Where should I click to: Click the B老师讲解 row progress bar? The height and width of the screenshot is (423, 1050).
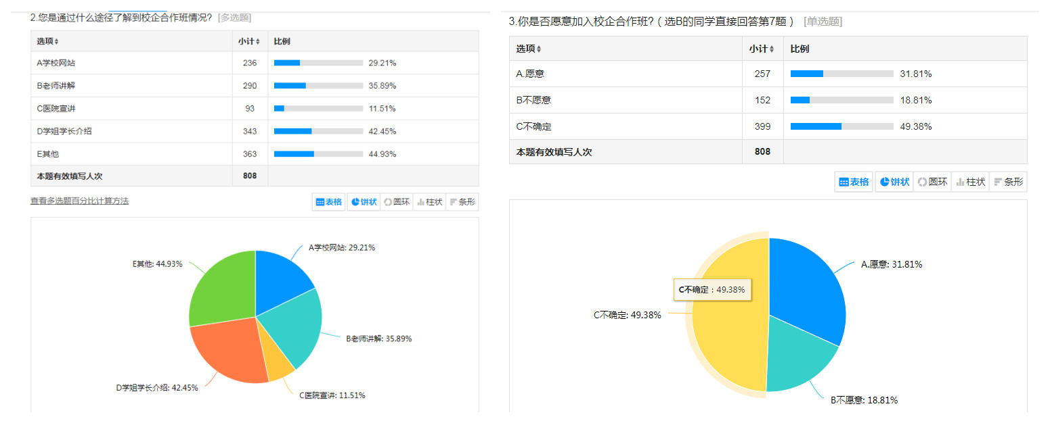pyautogui.click(x=318, y=86)
